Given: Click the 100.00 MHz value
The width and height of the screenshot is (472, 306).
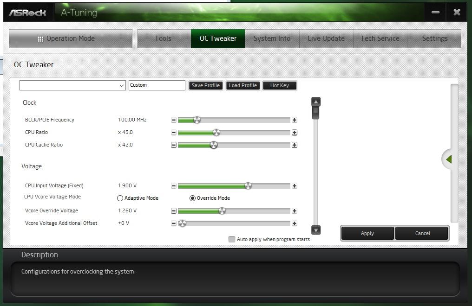Looking at the screenshot, I should tap(132, 120).
